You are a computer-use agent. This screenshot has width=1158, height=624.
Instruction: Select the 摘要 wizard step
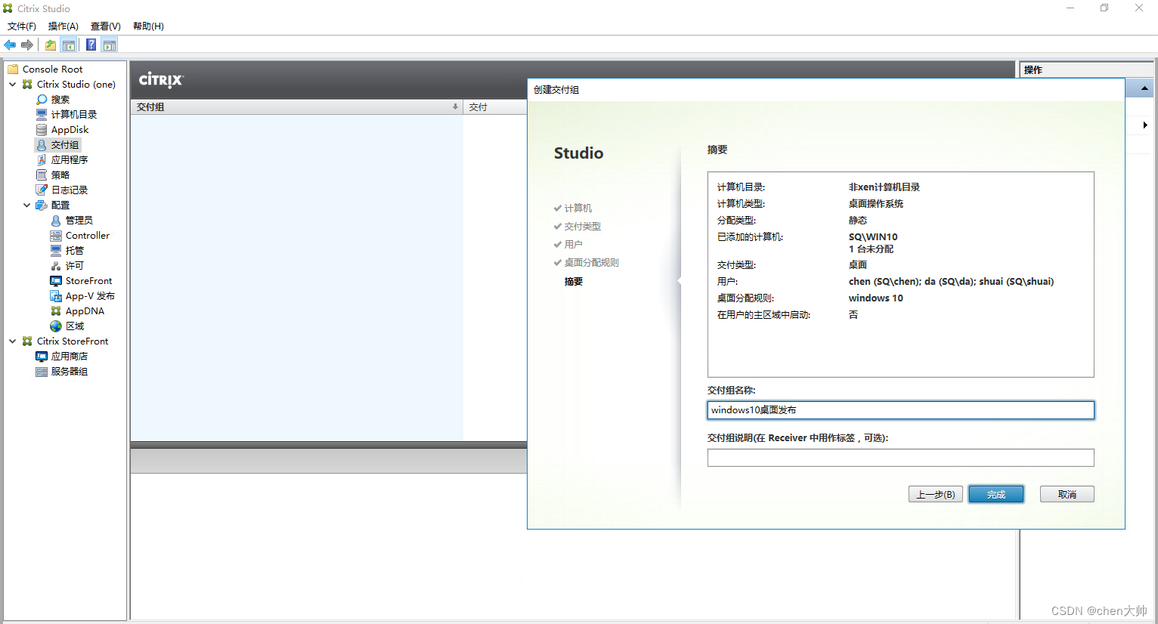pos(574,282)
